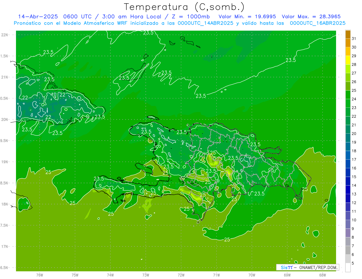Pick the teal legend color between 19 and 20

coord(348,138)
